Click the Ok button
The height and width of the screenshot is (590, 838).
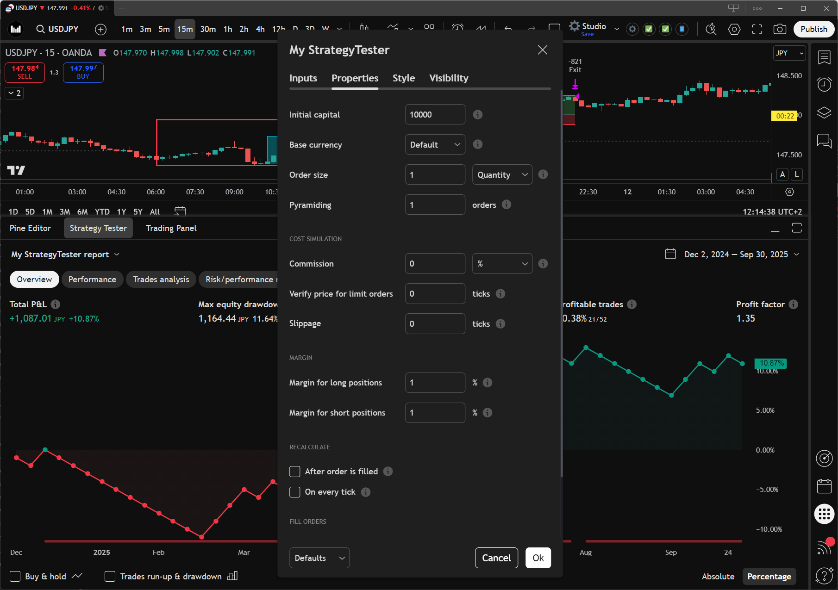538,558
